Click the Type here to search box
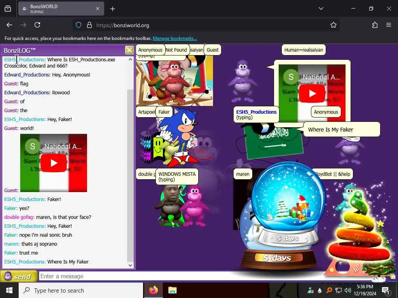This screenshot has height=298, width=398. coord(81,290)
